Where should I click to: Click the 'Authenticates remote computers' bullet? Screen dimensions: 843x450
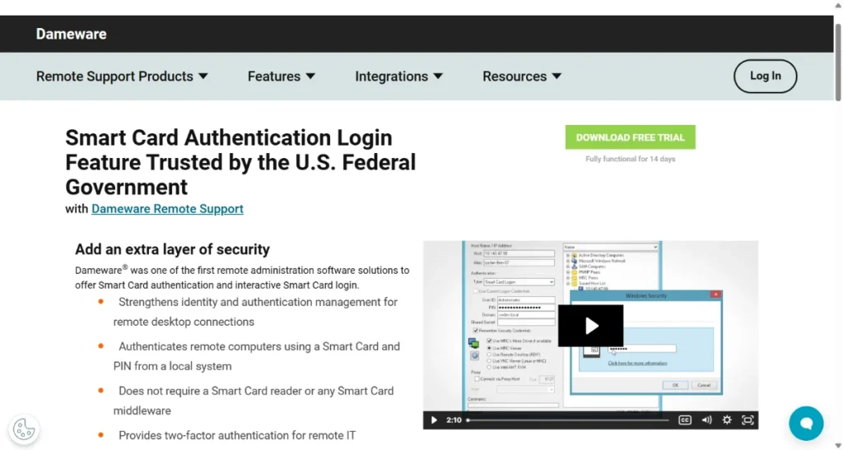(257, 356)
